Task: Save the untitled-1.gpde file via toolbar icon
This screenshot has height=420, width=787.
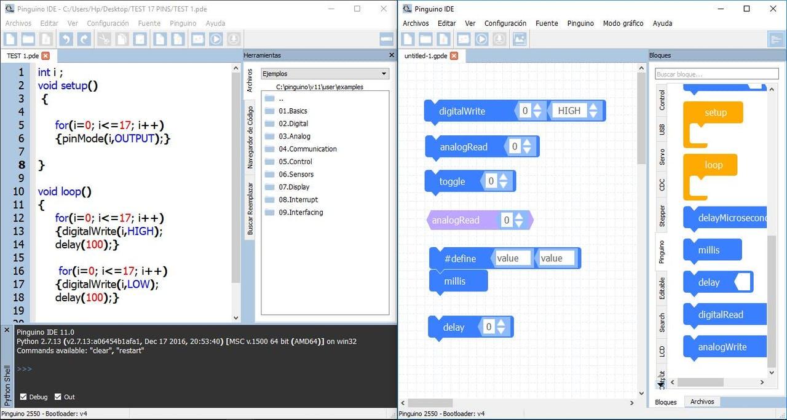Action: (444, 39)
